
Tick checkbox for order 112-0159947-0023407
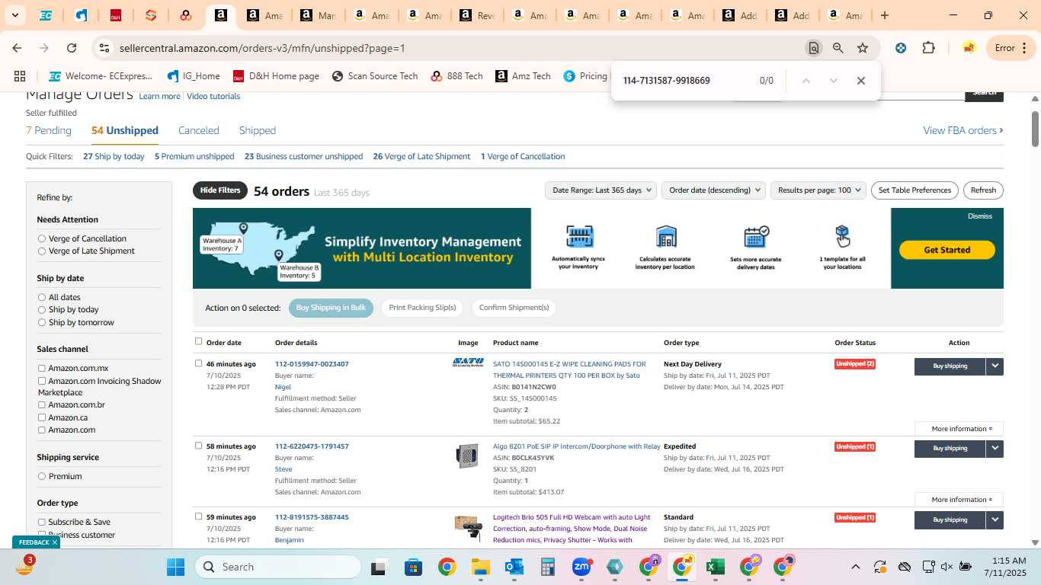point(199,363)
